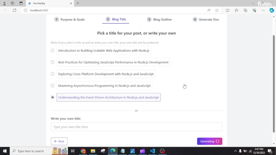Open Chrome from the taskbar
Screen dimensions: 276x155
pyautogui.click(x=83, y=151)
